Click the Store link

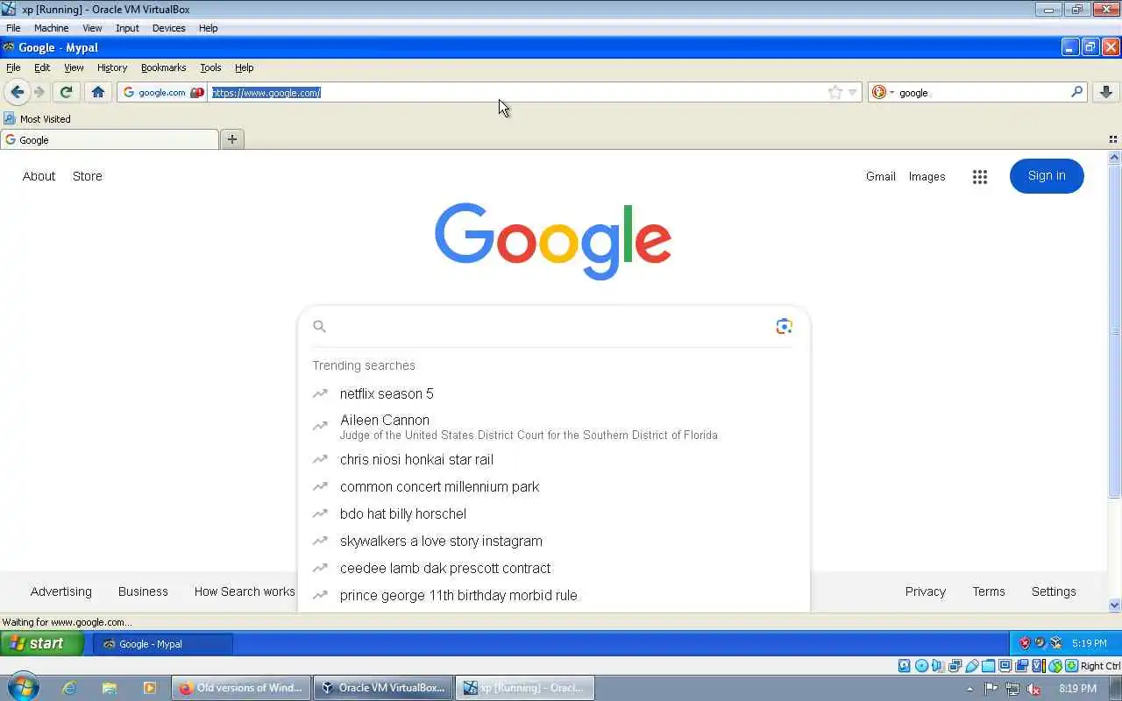click(88, 176)
